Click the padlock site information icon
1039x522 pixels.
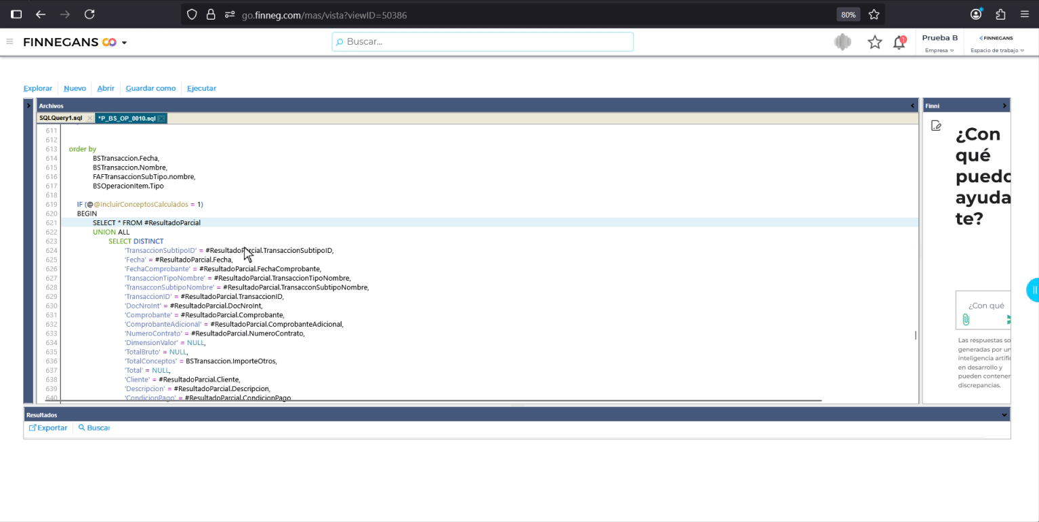pyautogui.click(x=211, y=14)
